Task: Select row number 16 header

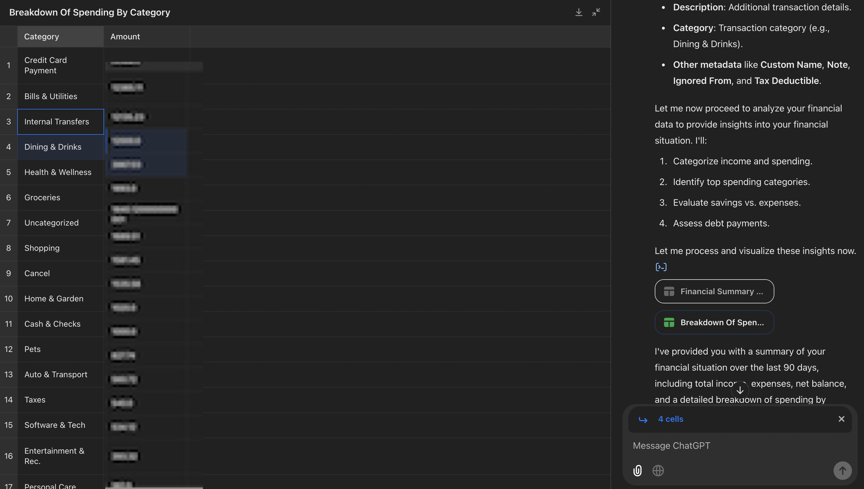Action: click(x=9, y=456)
